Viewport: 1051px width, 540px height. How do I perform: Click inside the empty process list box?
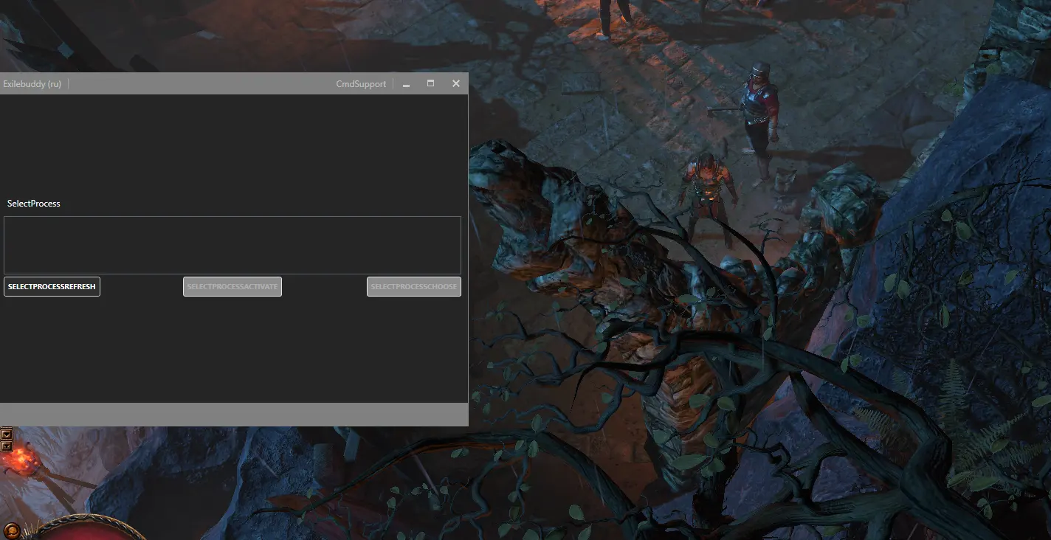click(x=232, y=245)
